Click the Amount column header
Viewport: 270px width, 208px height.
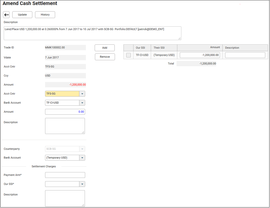(200, 48)
